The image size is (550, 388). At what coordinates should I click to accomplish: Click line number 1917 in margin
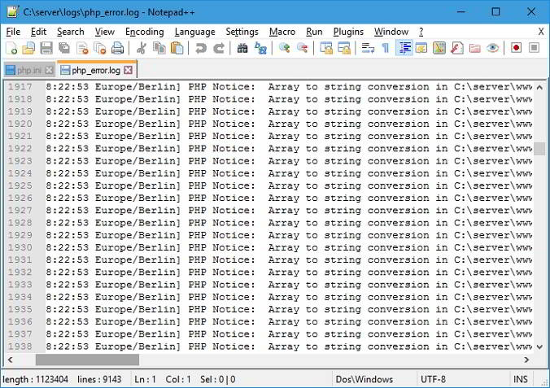[20, 87]
